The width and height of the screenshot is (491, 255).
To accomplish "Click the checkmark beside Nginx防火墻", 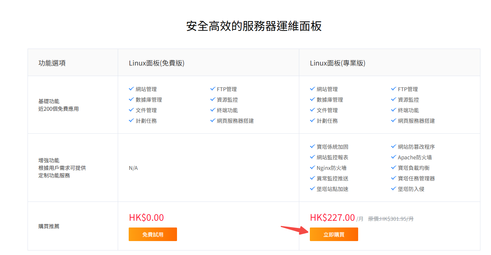I will click(312, 168).
